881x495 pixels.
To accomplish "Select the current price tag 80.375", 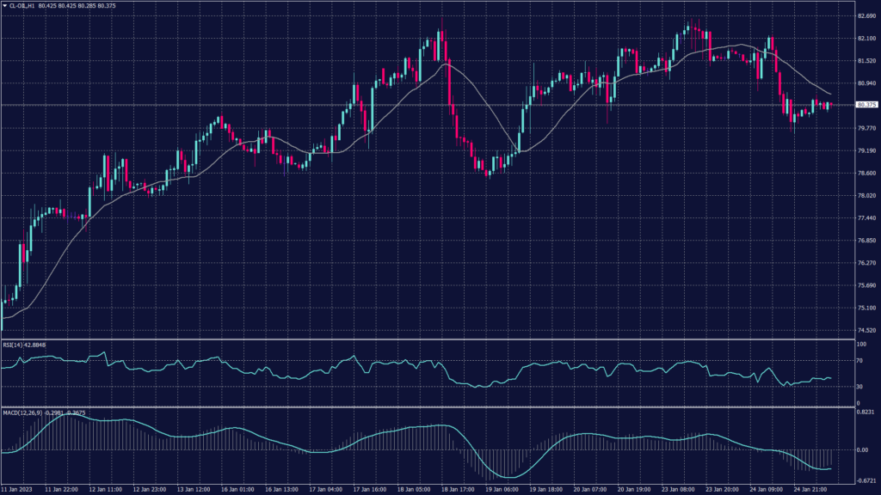I will coord(866,105).
